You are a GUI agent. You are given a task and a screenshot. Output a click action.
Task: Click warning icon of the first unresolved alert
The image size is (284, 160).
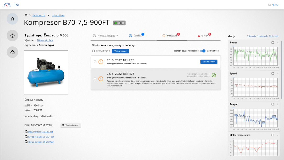[x=101, y=62]
